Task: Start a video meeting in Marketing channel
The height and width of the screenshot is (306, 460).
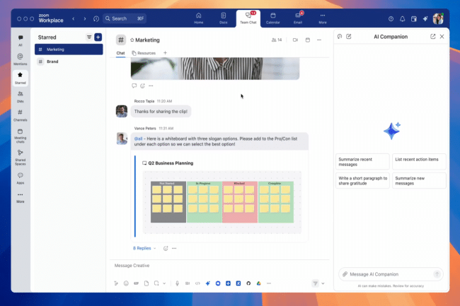Action: pos(295,40)
